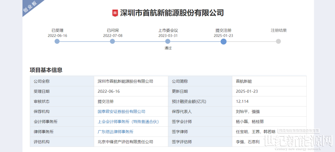Click the 签字律师 label cell

click(x=200, y=132)
